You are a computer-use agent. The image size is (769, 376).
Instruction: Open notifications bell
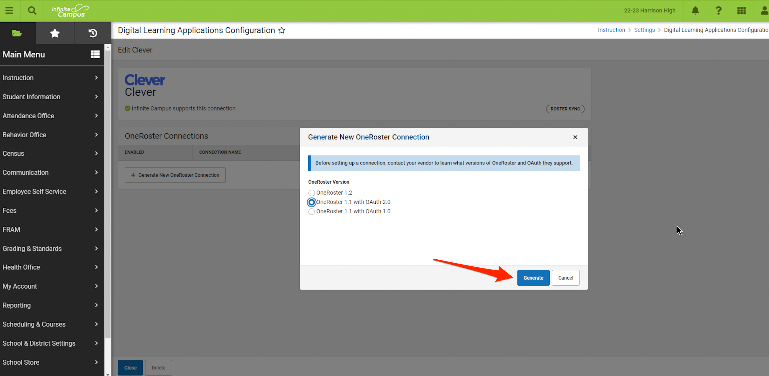click(695, 11)
